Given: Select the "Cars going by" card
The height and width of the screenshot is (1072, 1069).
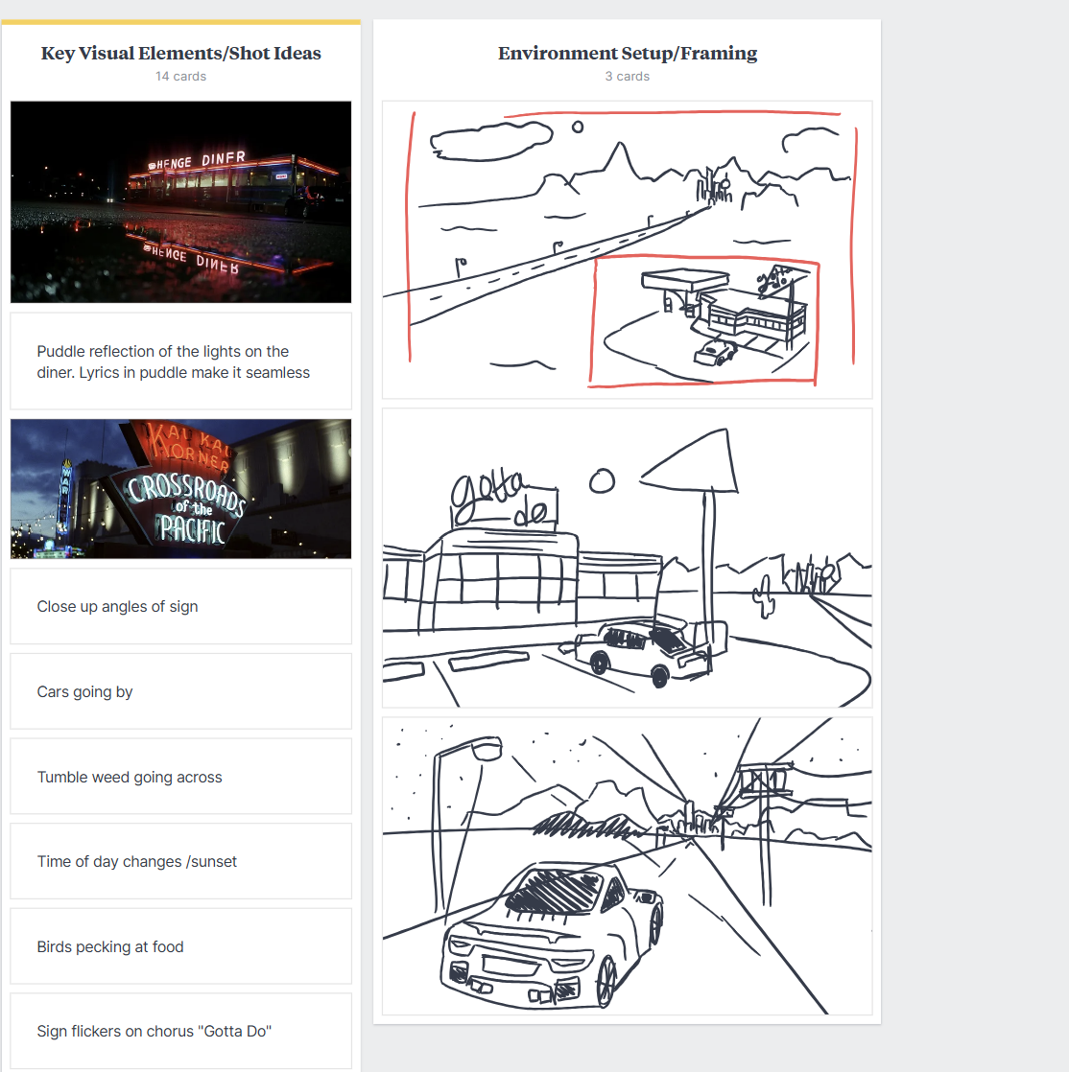Looking at the screenshot, I should pos(180,692).
